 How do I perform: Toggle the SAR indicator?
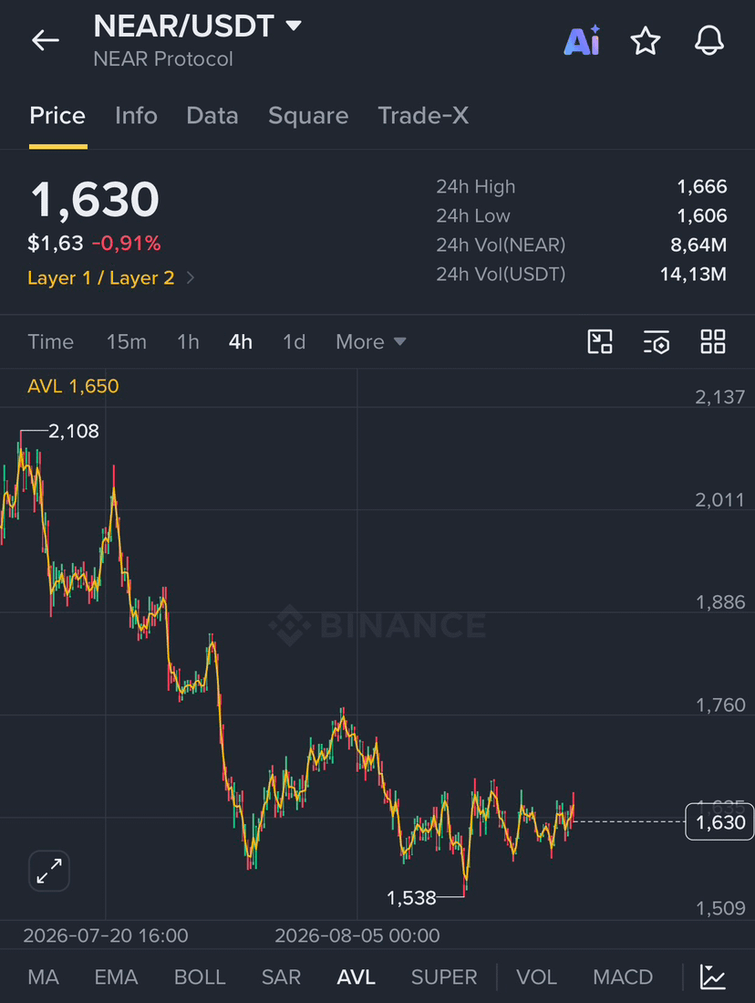point(281,977)
